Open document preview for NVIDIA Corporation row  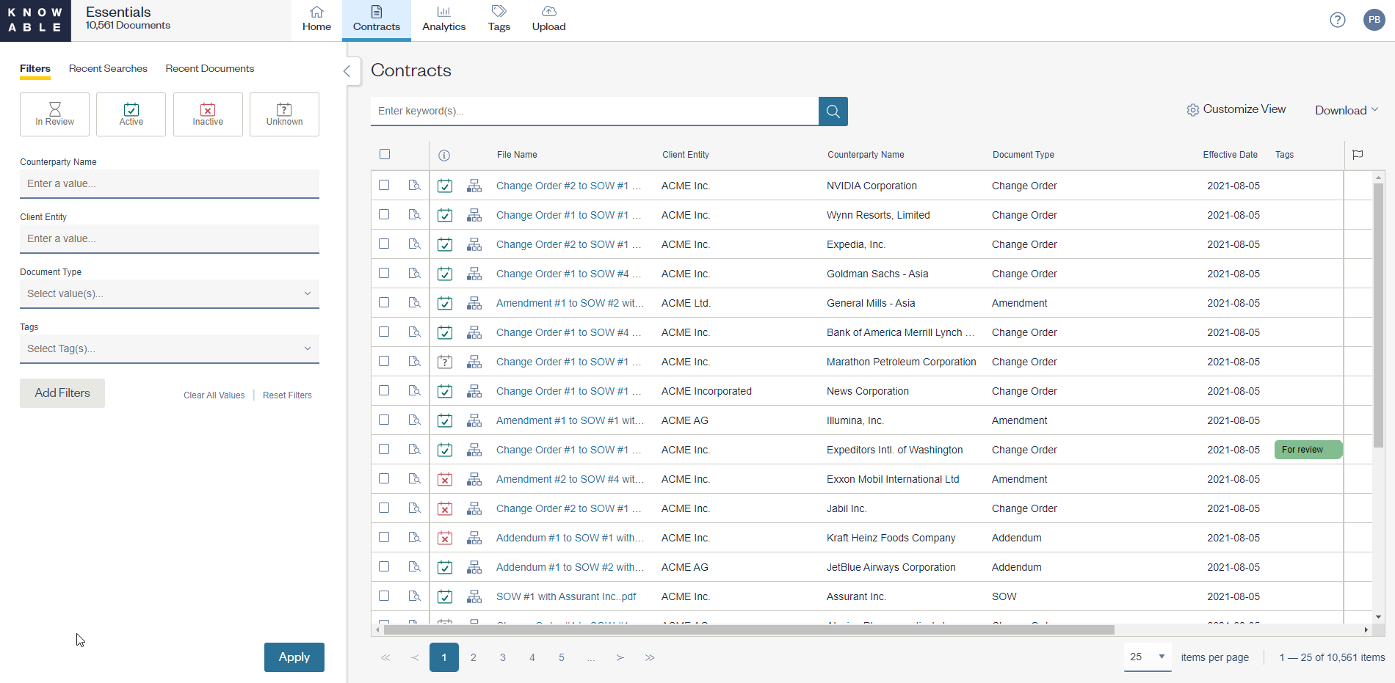point(415,186)
